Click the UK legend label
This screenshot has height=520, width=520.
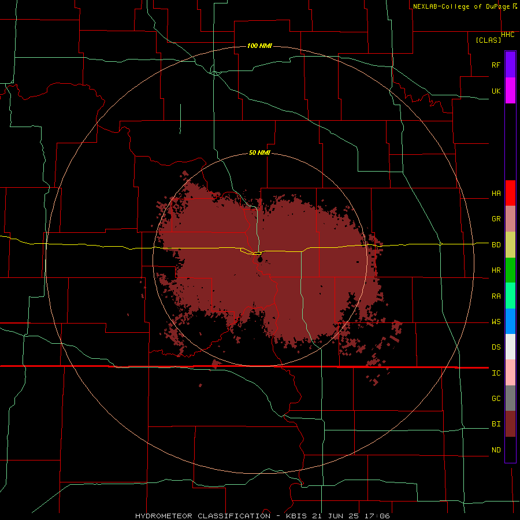(496, 91)
